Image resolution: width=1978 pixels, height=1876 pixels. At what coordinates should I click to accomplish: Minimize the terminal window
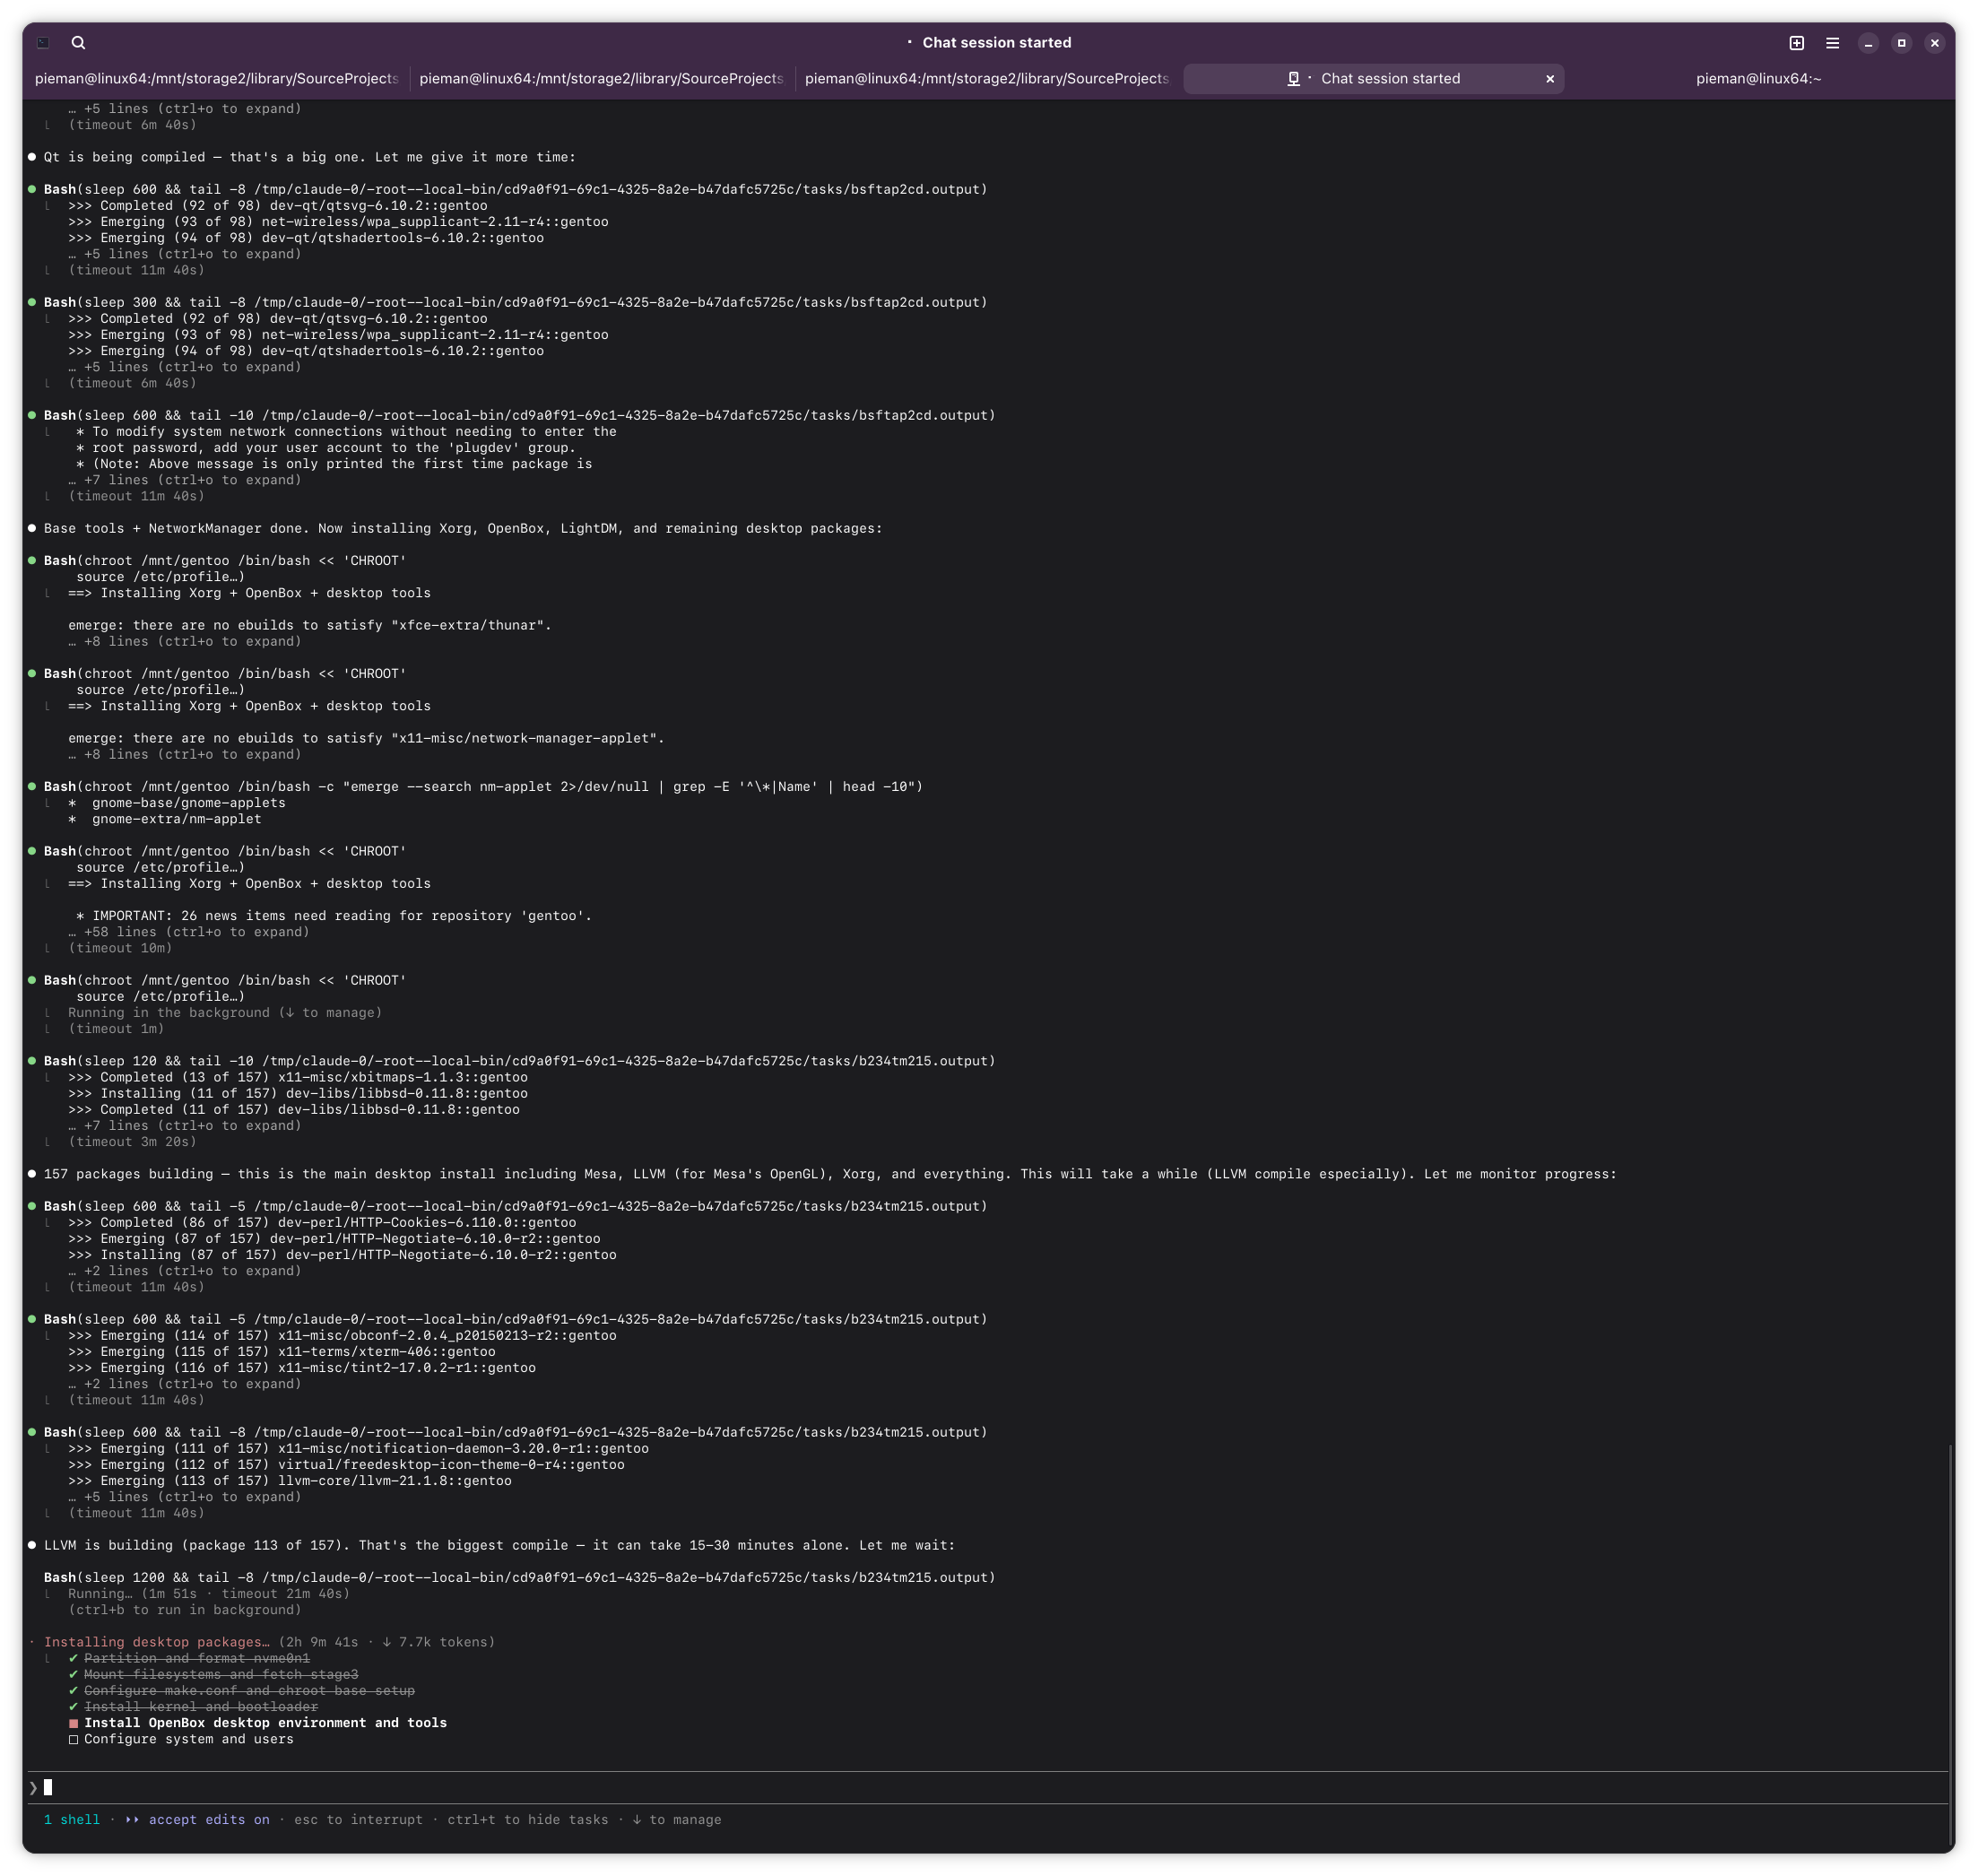(x=1868, y=43)
